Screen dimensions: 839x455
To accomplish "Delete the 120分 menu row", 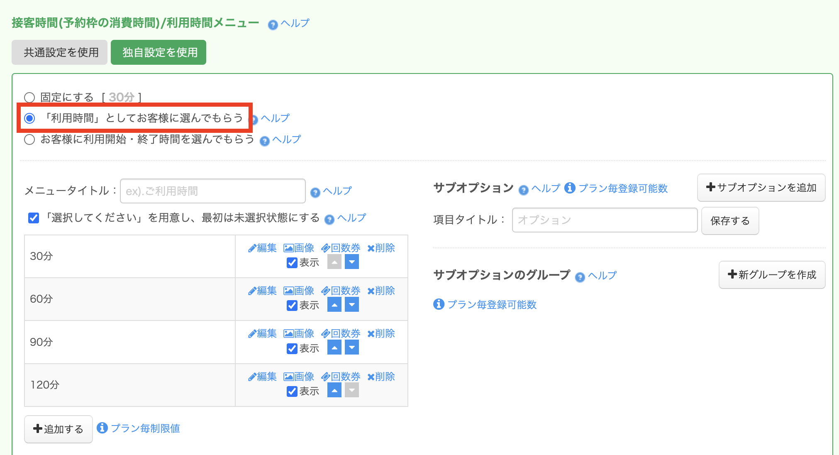I will [381, 377].
